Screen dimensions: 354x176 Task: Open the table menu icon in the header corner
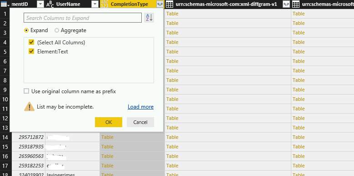click(x=5, y=4)
